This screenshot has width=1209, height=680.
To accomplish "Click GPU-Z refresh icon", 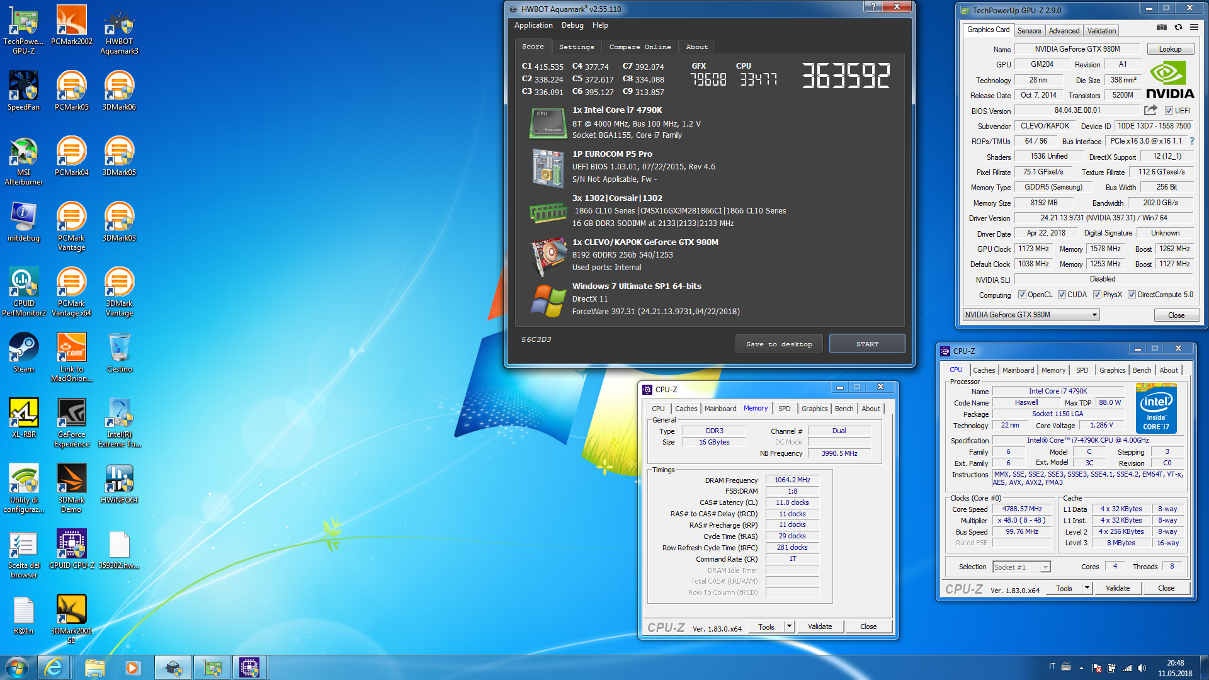I will (1178, 28).
